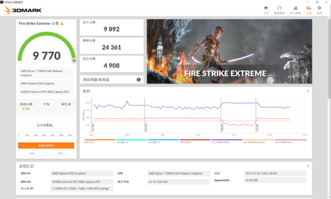331x199 pixels.
Task: Click the graphics score value 9 892
Action: pos(112,29)
